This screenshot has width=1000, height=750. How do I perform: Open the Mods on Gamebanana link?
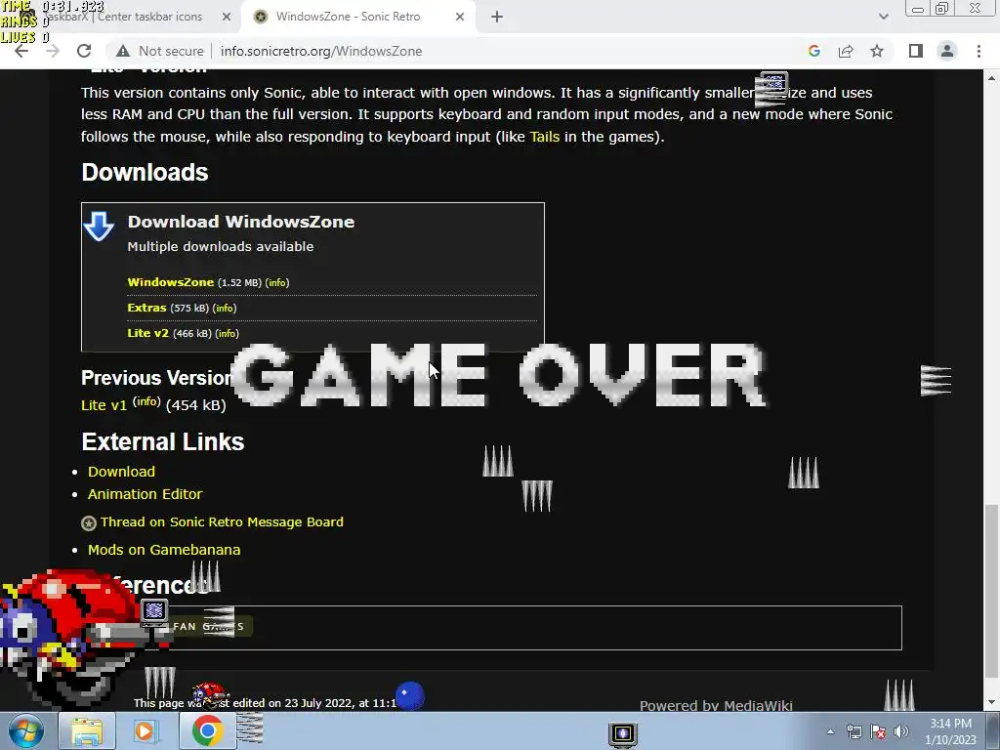(164, 550)
